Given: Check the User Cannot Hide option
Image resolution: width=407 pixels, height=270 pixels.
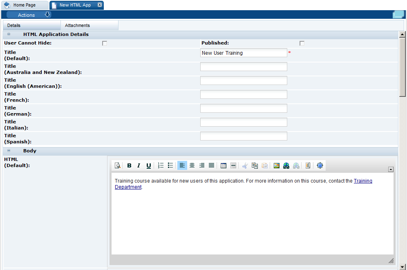Looking at the screenshot, I should pos(105,43).
